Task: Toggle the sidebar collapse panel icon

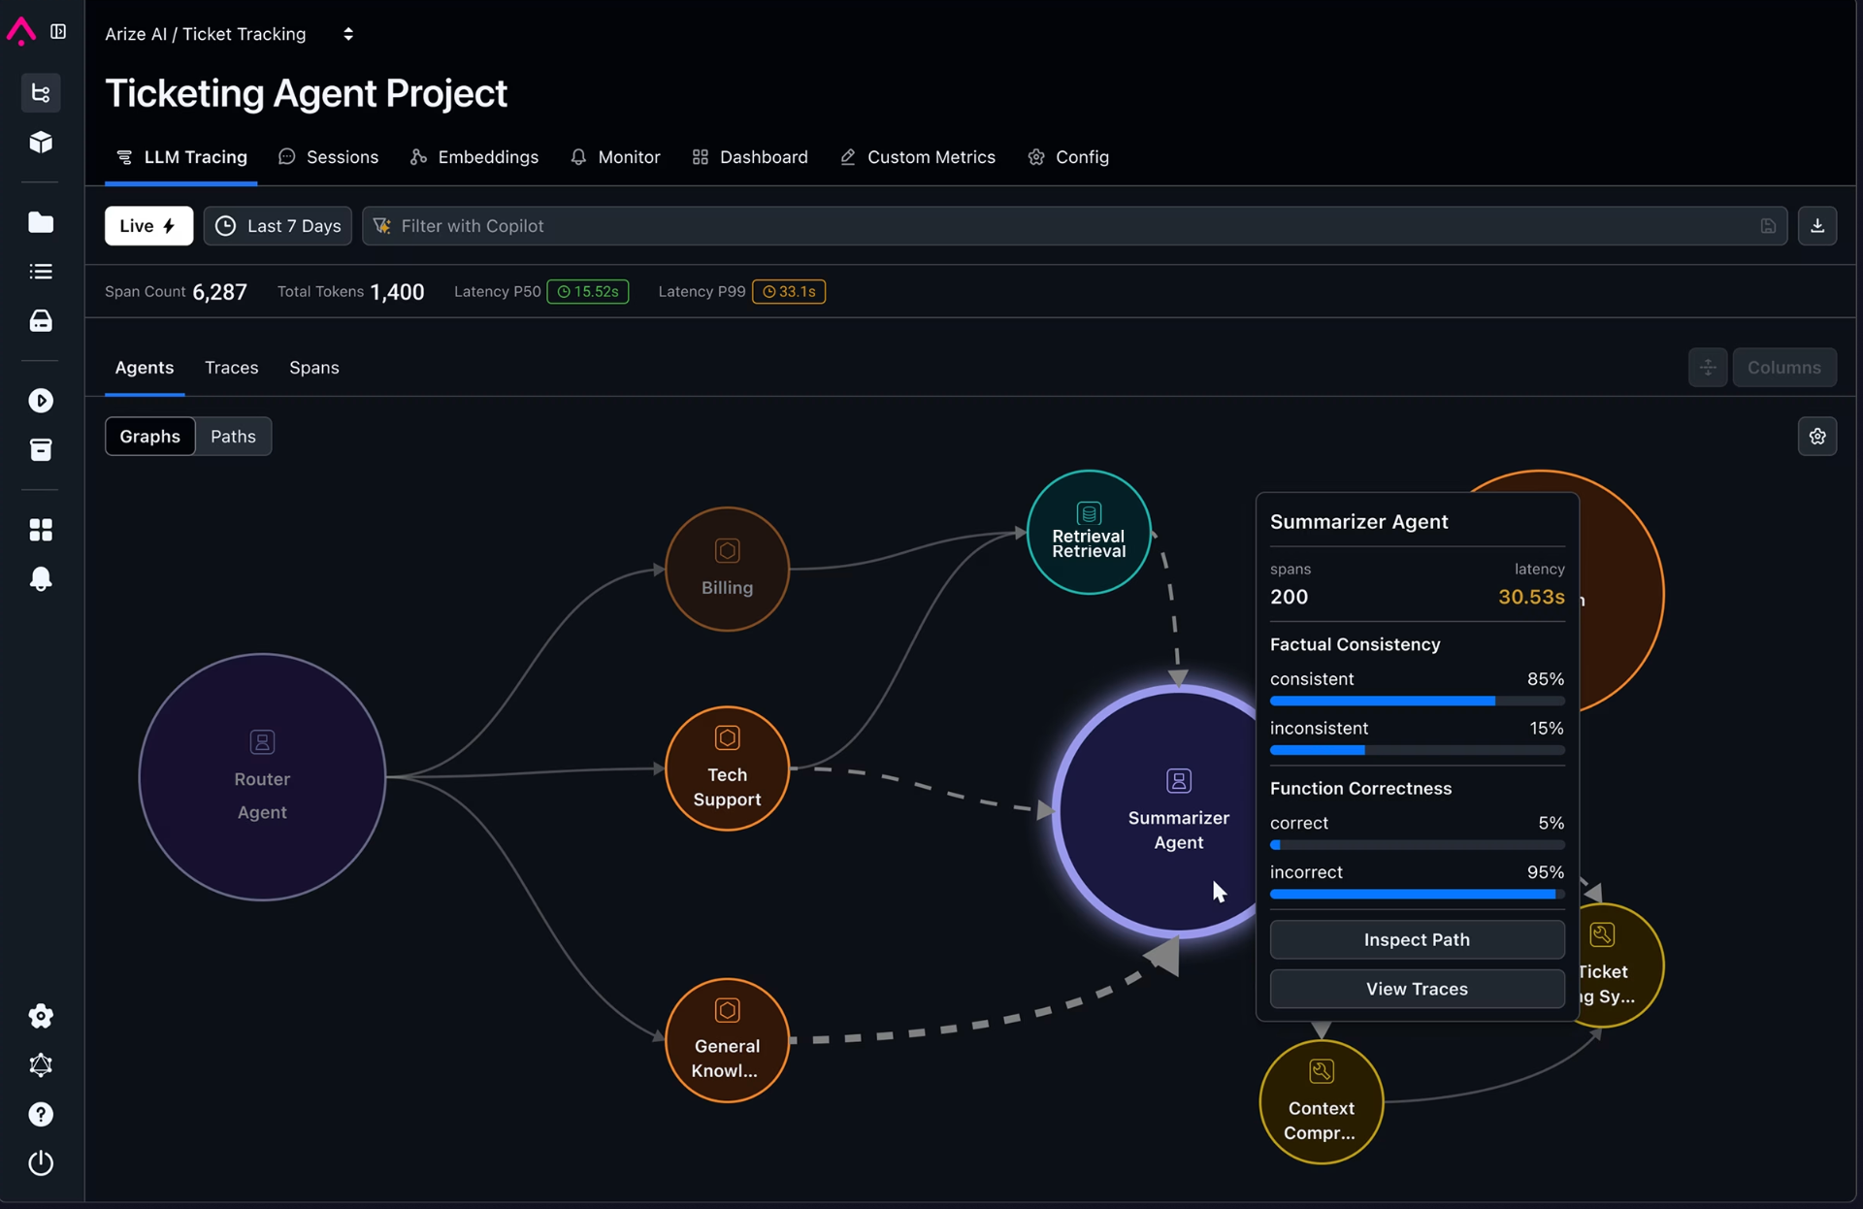Action: 58,32
